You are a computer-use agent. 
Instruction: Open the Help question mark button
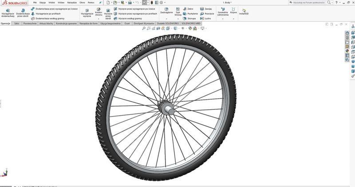point(336,3)
